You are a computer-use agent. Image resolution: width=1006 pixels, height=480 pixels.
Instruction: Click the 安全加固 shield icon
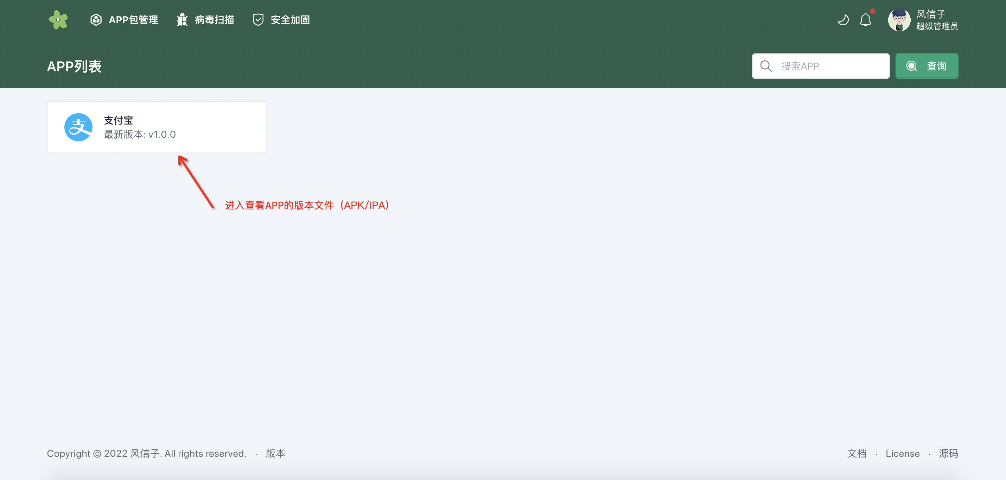point(258,20)
